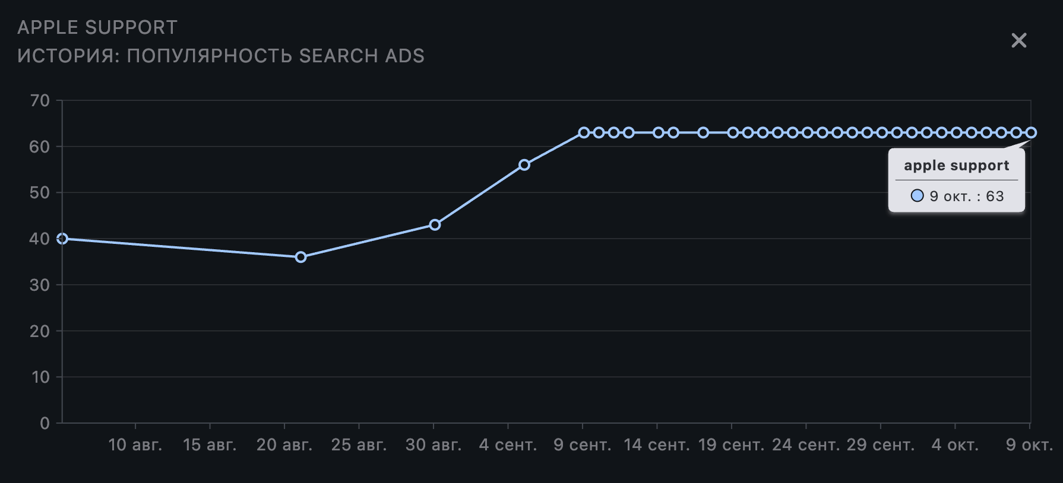Viewport: 1063px width, 483px height.
Task: Select the lowest data point at 36
Action: point(300,257)
